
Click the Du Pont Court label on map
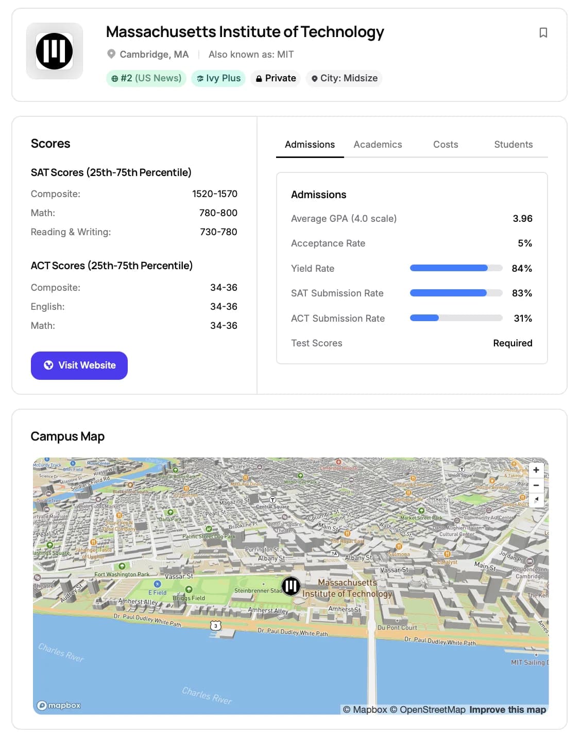pyautogui.click(x=397, y=628)
